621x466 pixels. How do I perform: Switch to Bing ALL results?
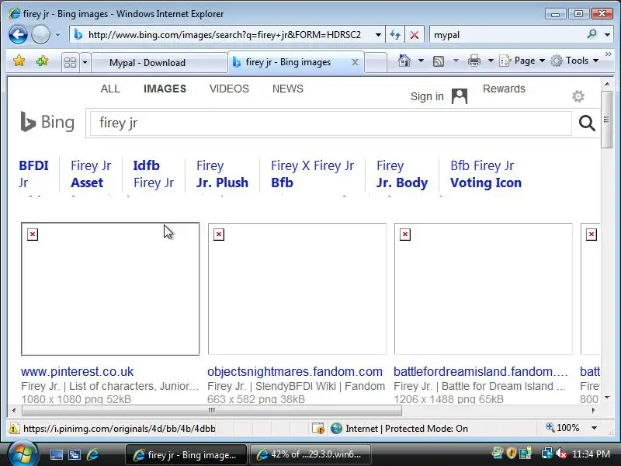click(110, 89)
